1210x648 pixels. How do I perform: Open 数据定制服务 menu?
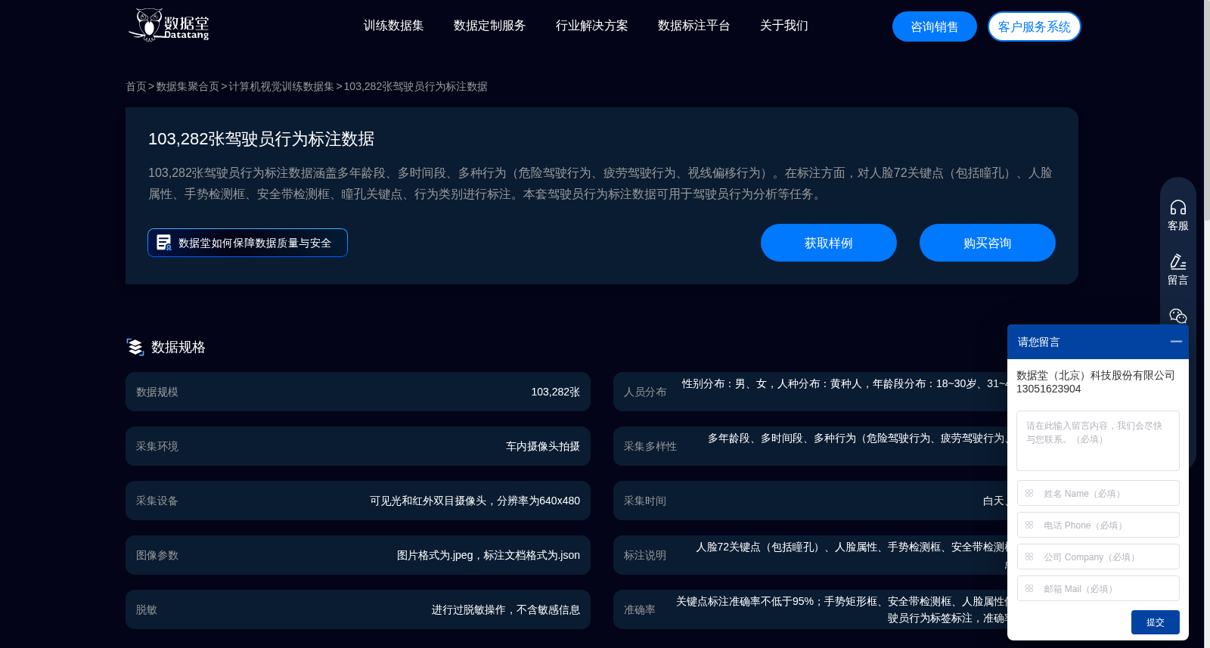489,26
